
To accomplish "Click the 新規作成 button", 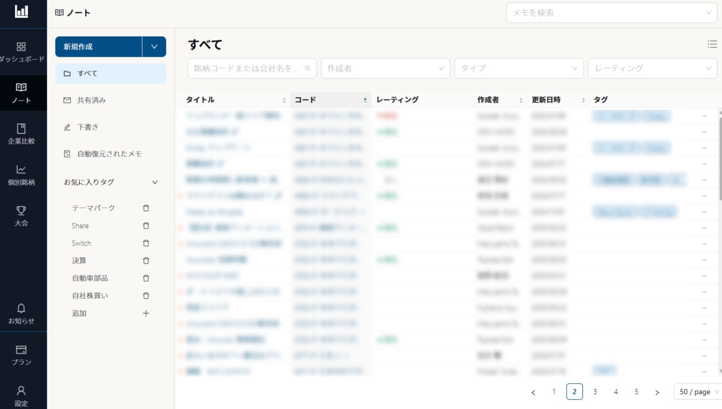I will (98, 47).
